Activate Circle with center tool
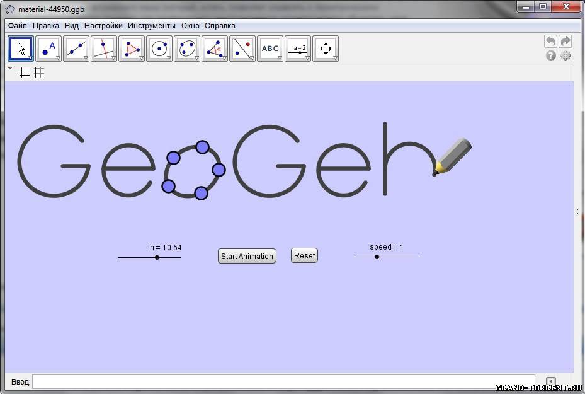Screen dimensions: 585x394 tap(159, 49)
